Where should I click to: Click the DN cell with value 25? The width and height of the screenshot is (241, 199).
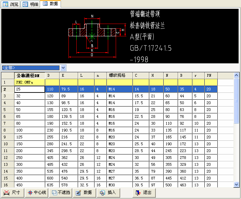click(30, 89)
